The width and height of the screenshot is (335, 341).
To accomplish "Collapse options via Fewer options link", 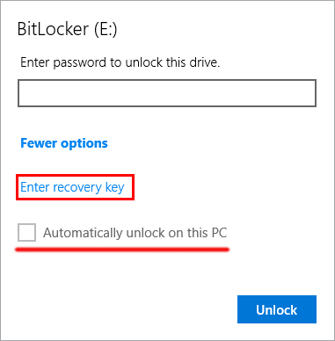I will click(x=64, y=143).
